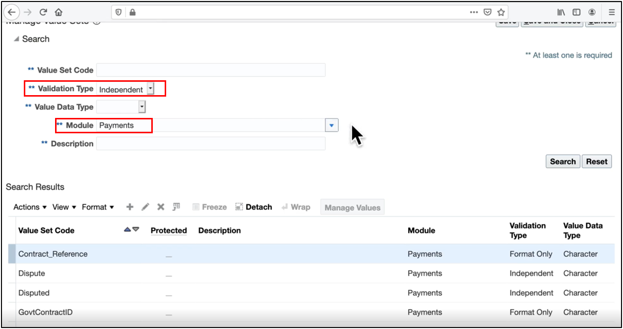
Task: Expand the Module dropdown arrow
Action: (332, 125)
